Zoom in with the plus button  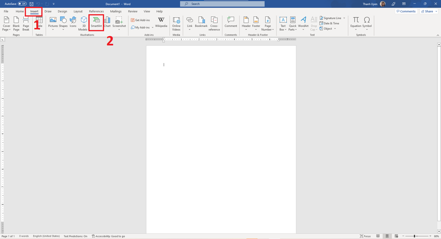[430, 236]
